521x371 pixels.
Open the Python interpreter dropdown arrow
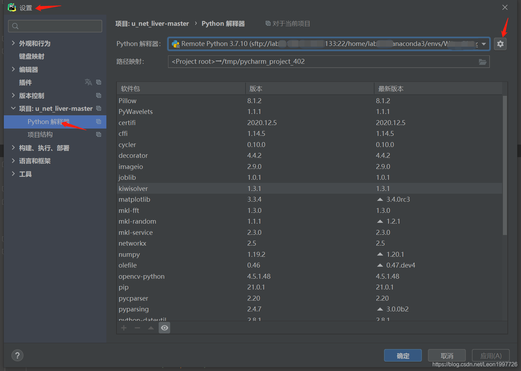484,44
